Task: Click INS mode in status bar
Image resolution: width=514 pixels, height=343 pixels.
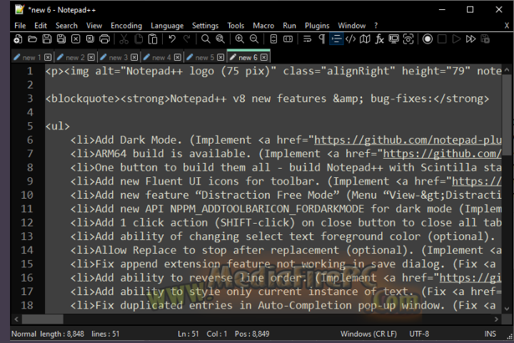Action: click(x=490, y=334)
